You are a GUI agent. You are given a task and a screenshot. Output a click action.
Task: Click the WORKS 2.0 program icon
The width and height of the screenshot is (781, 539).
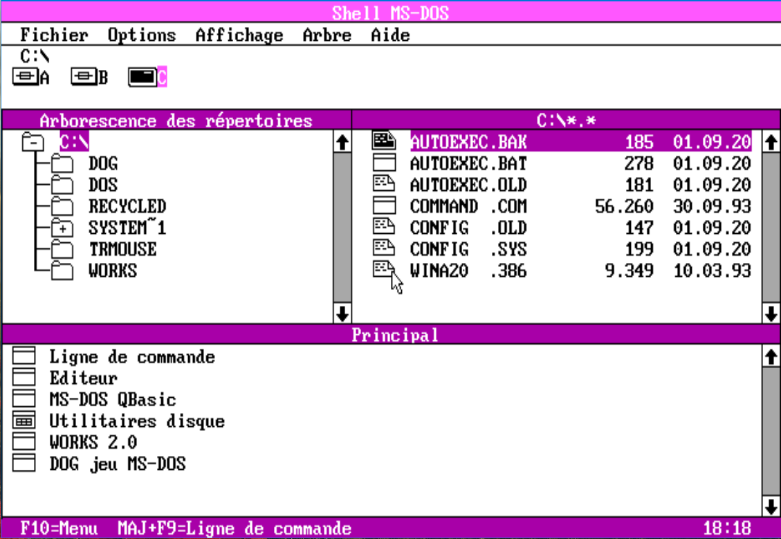click(x=24, y=442)
